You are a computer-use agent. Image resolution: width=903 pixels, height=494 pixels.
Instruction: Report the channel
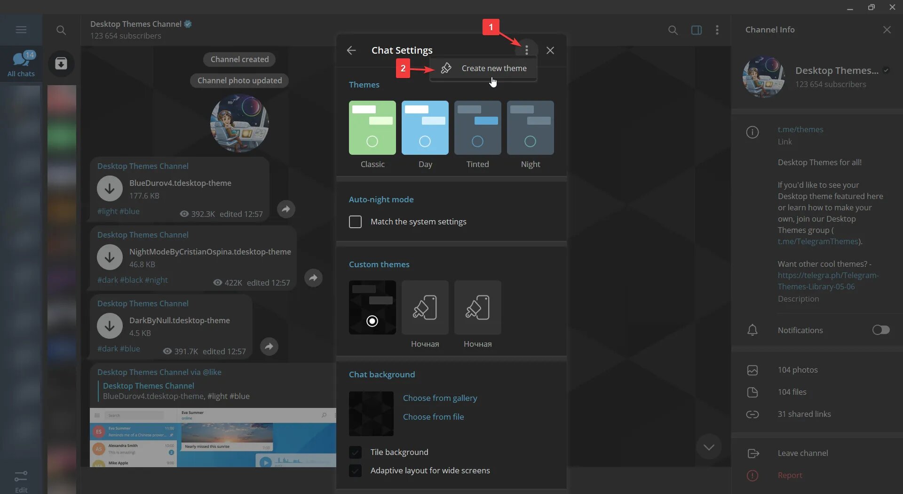click(x=790, y=475)
